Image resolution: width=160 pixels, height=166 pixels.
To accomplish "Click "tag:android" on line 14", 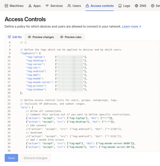I will (x=35, y=71).
